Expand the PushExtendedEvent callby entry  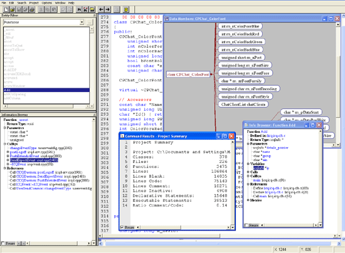(x=8, y=156)
